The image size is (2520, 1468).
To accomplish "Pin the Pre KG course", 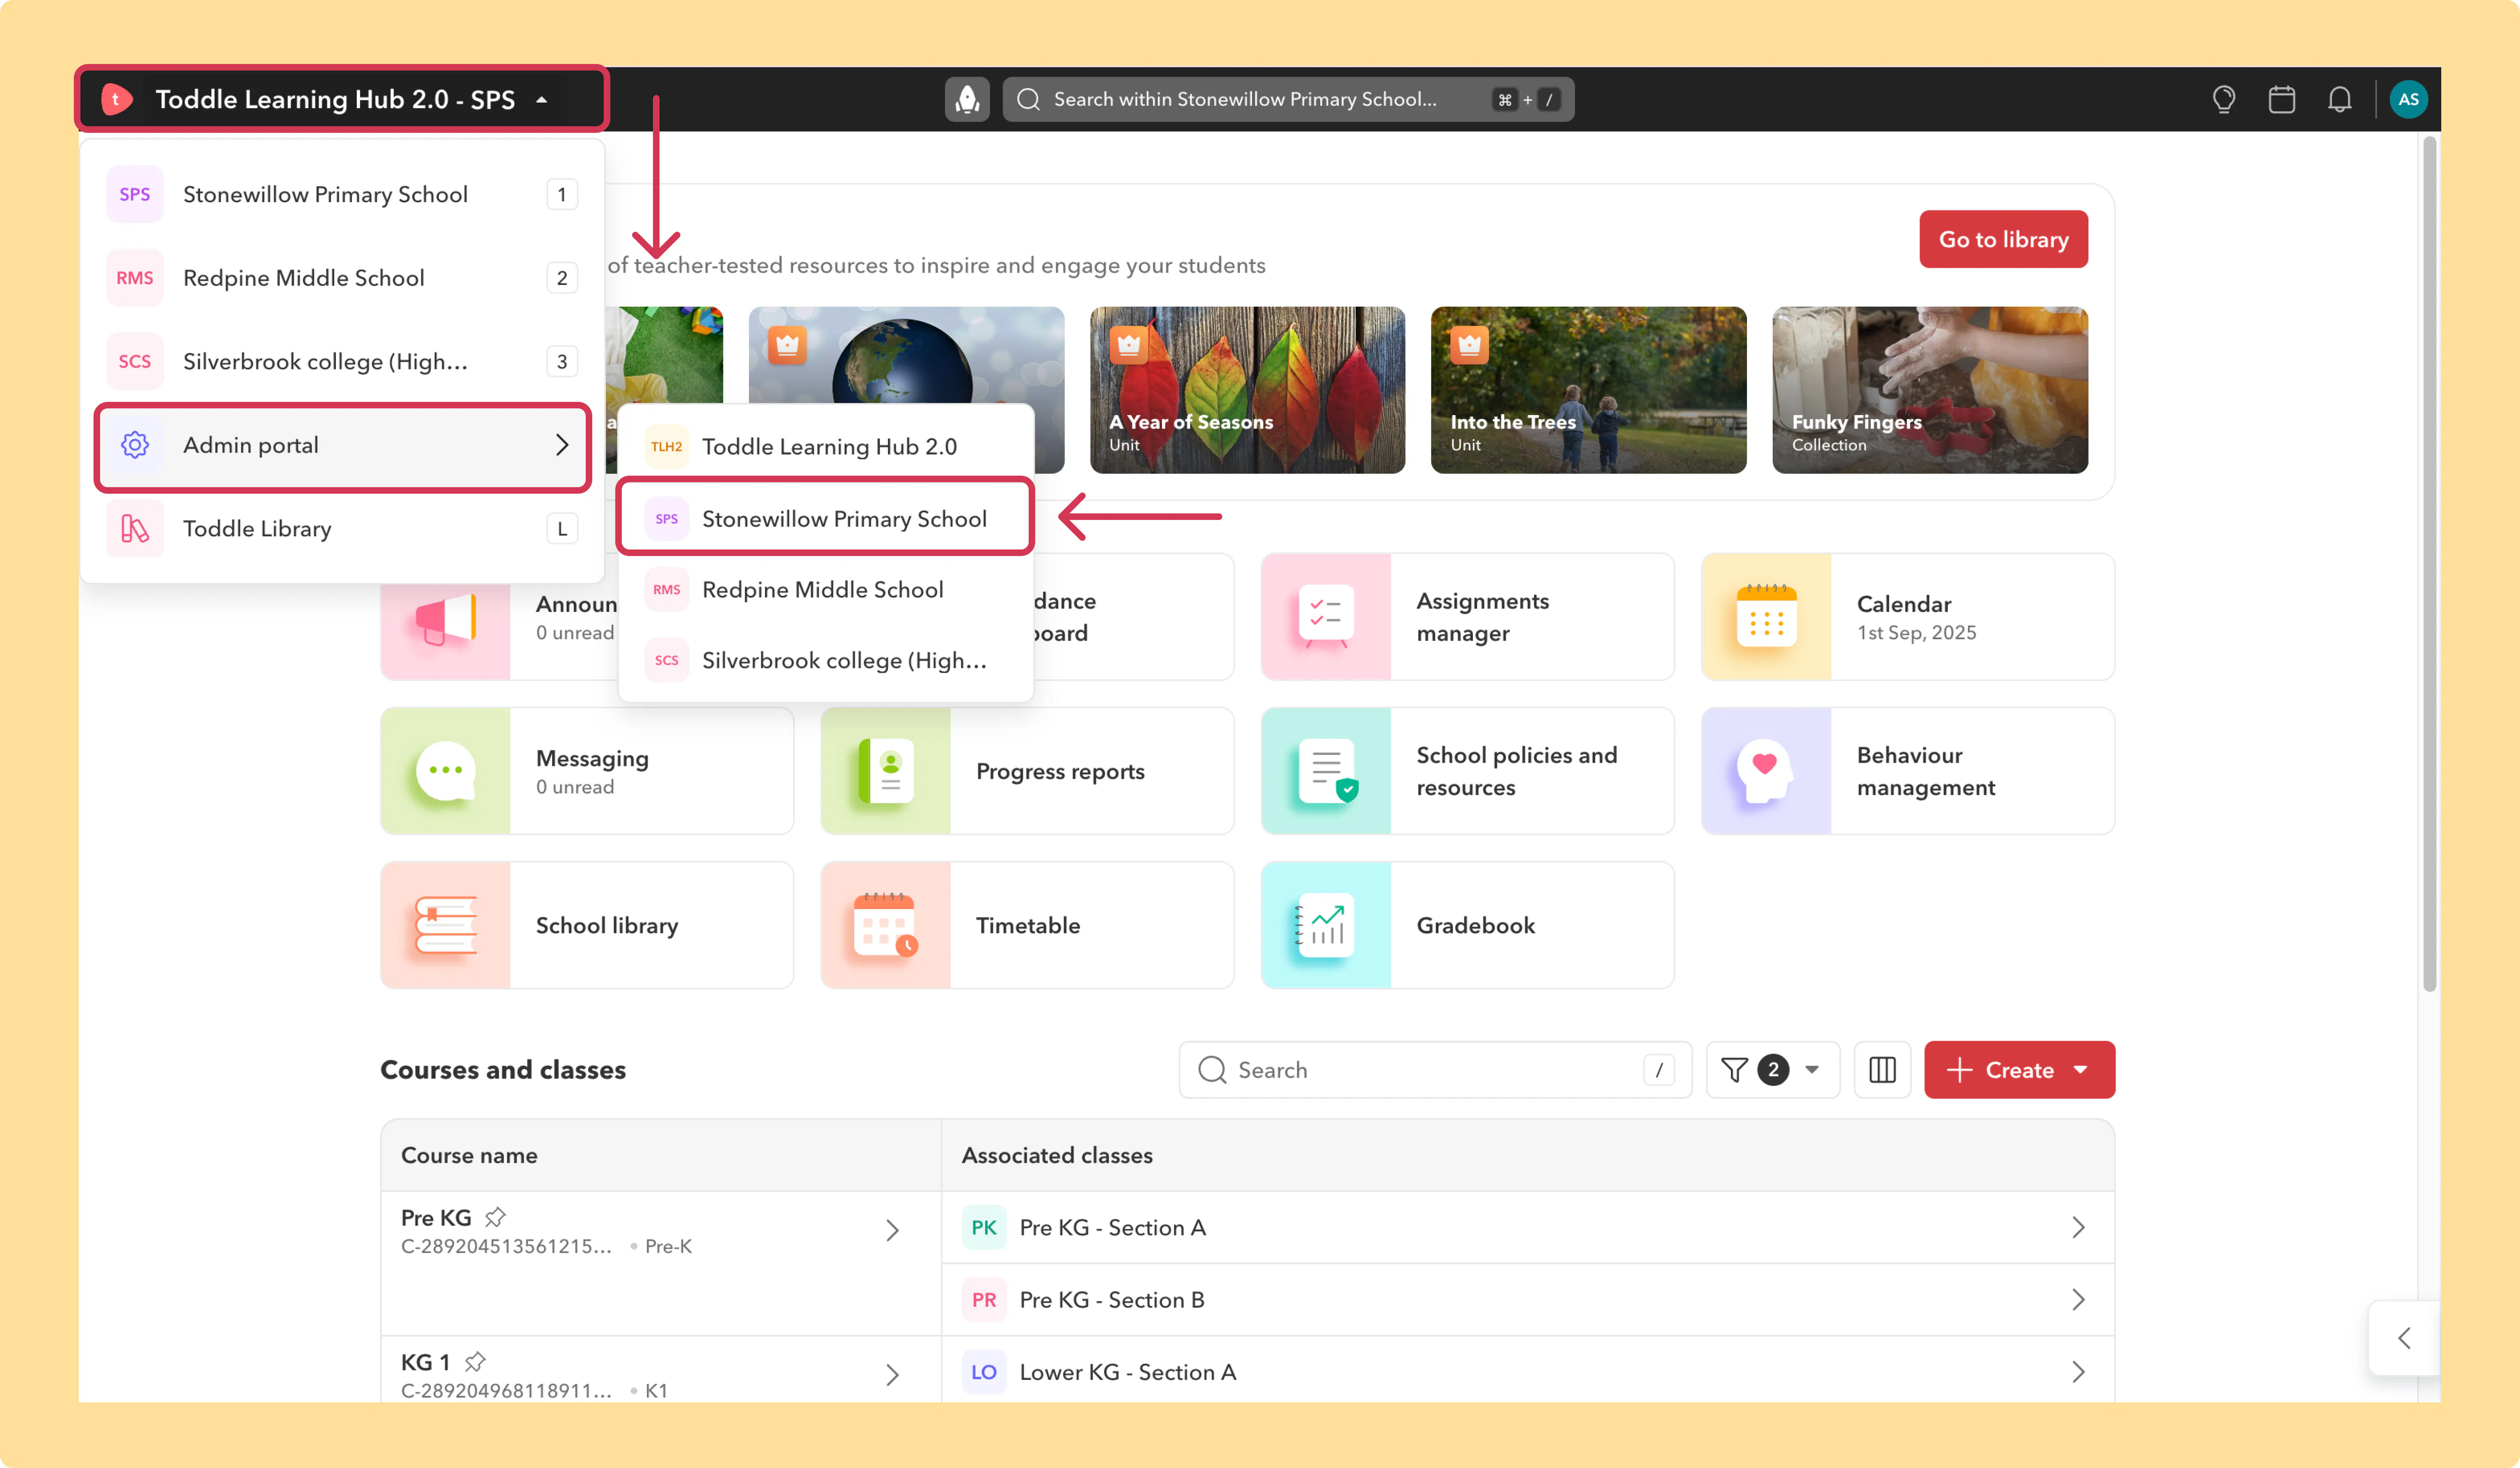I will tap(495, 1217).
